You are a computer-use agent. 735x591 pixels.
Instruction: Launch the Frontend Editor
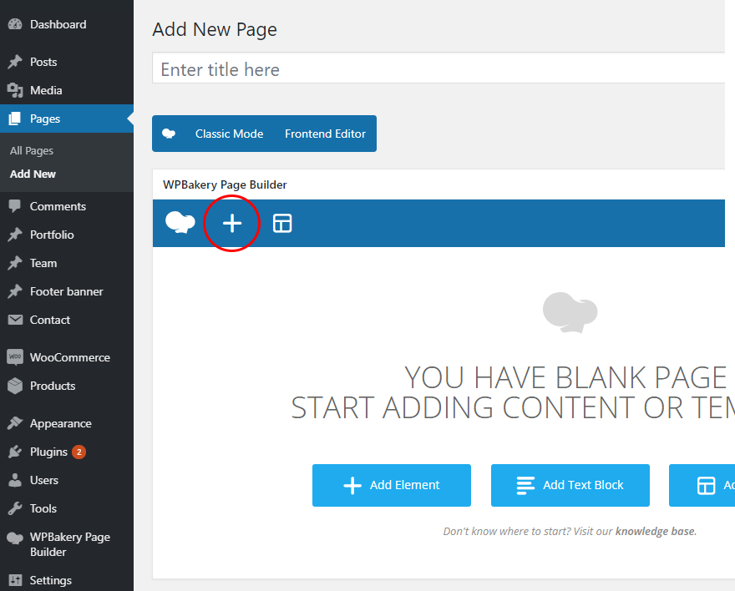(x=325, y=134)
